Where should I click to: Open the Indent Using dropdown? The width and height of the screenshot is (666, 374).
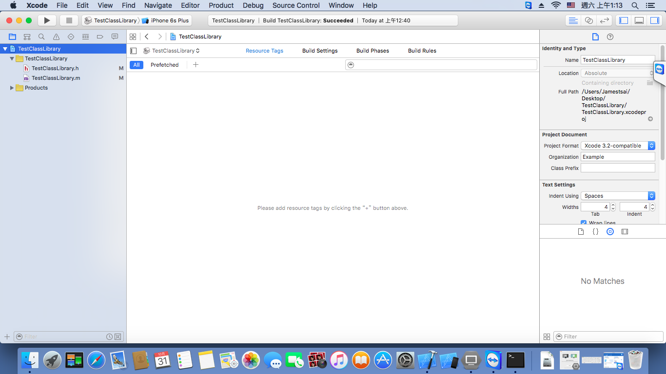click(618, 196)
